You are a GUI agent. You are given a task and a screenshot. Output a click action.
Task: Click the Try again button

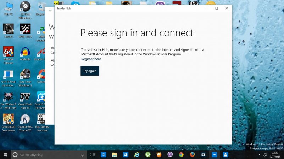90,71
